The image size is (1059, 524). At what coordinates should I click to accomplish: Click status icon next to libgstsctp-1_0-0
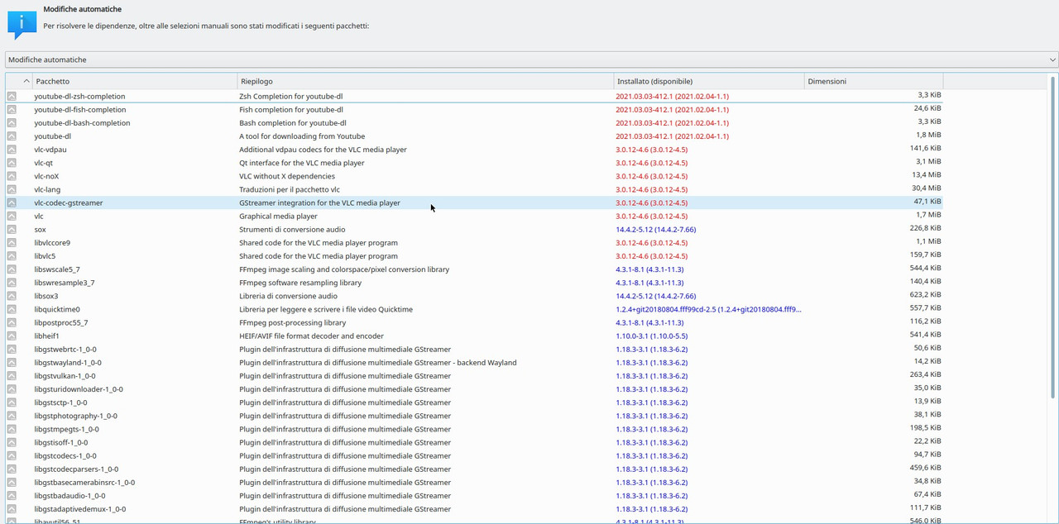pos(12,403)
